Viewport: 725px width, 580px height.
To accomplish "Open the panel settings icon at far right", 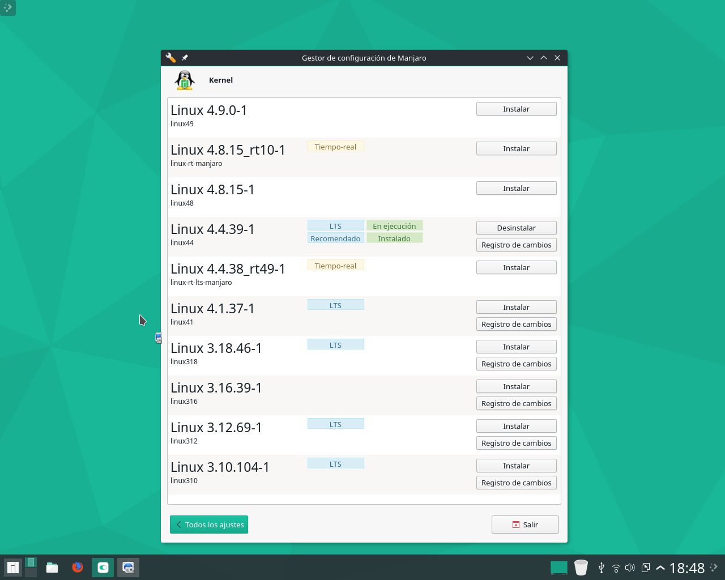I will pyautogui.click(x=714, y=568).
